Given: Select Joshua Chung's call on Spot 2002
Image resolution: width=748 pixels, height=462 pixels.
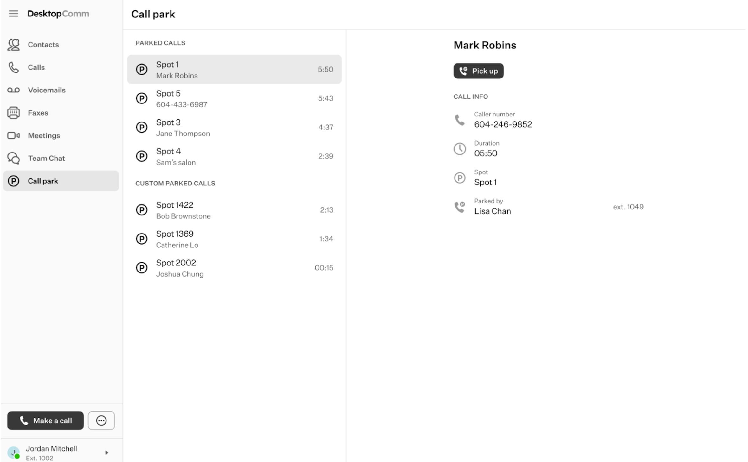Looking at the screenshot, I should pyautogui.click(x=234, y=268).
